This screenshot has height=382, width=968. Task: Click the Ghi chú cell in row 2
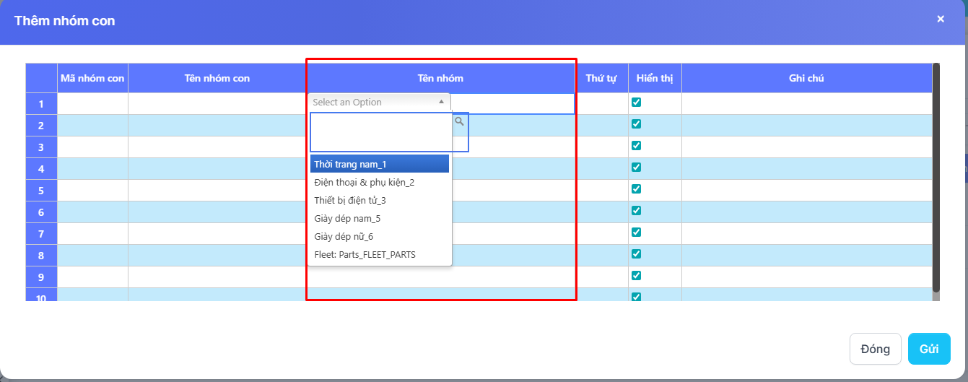click(806, 126)
